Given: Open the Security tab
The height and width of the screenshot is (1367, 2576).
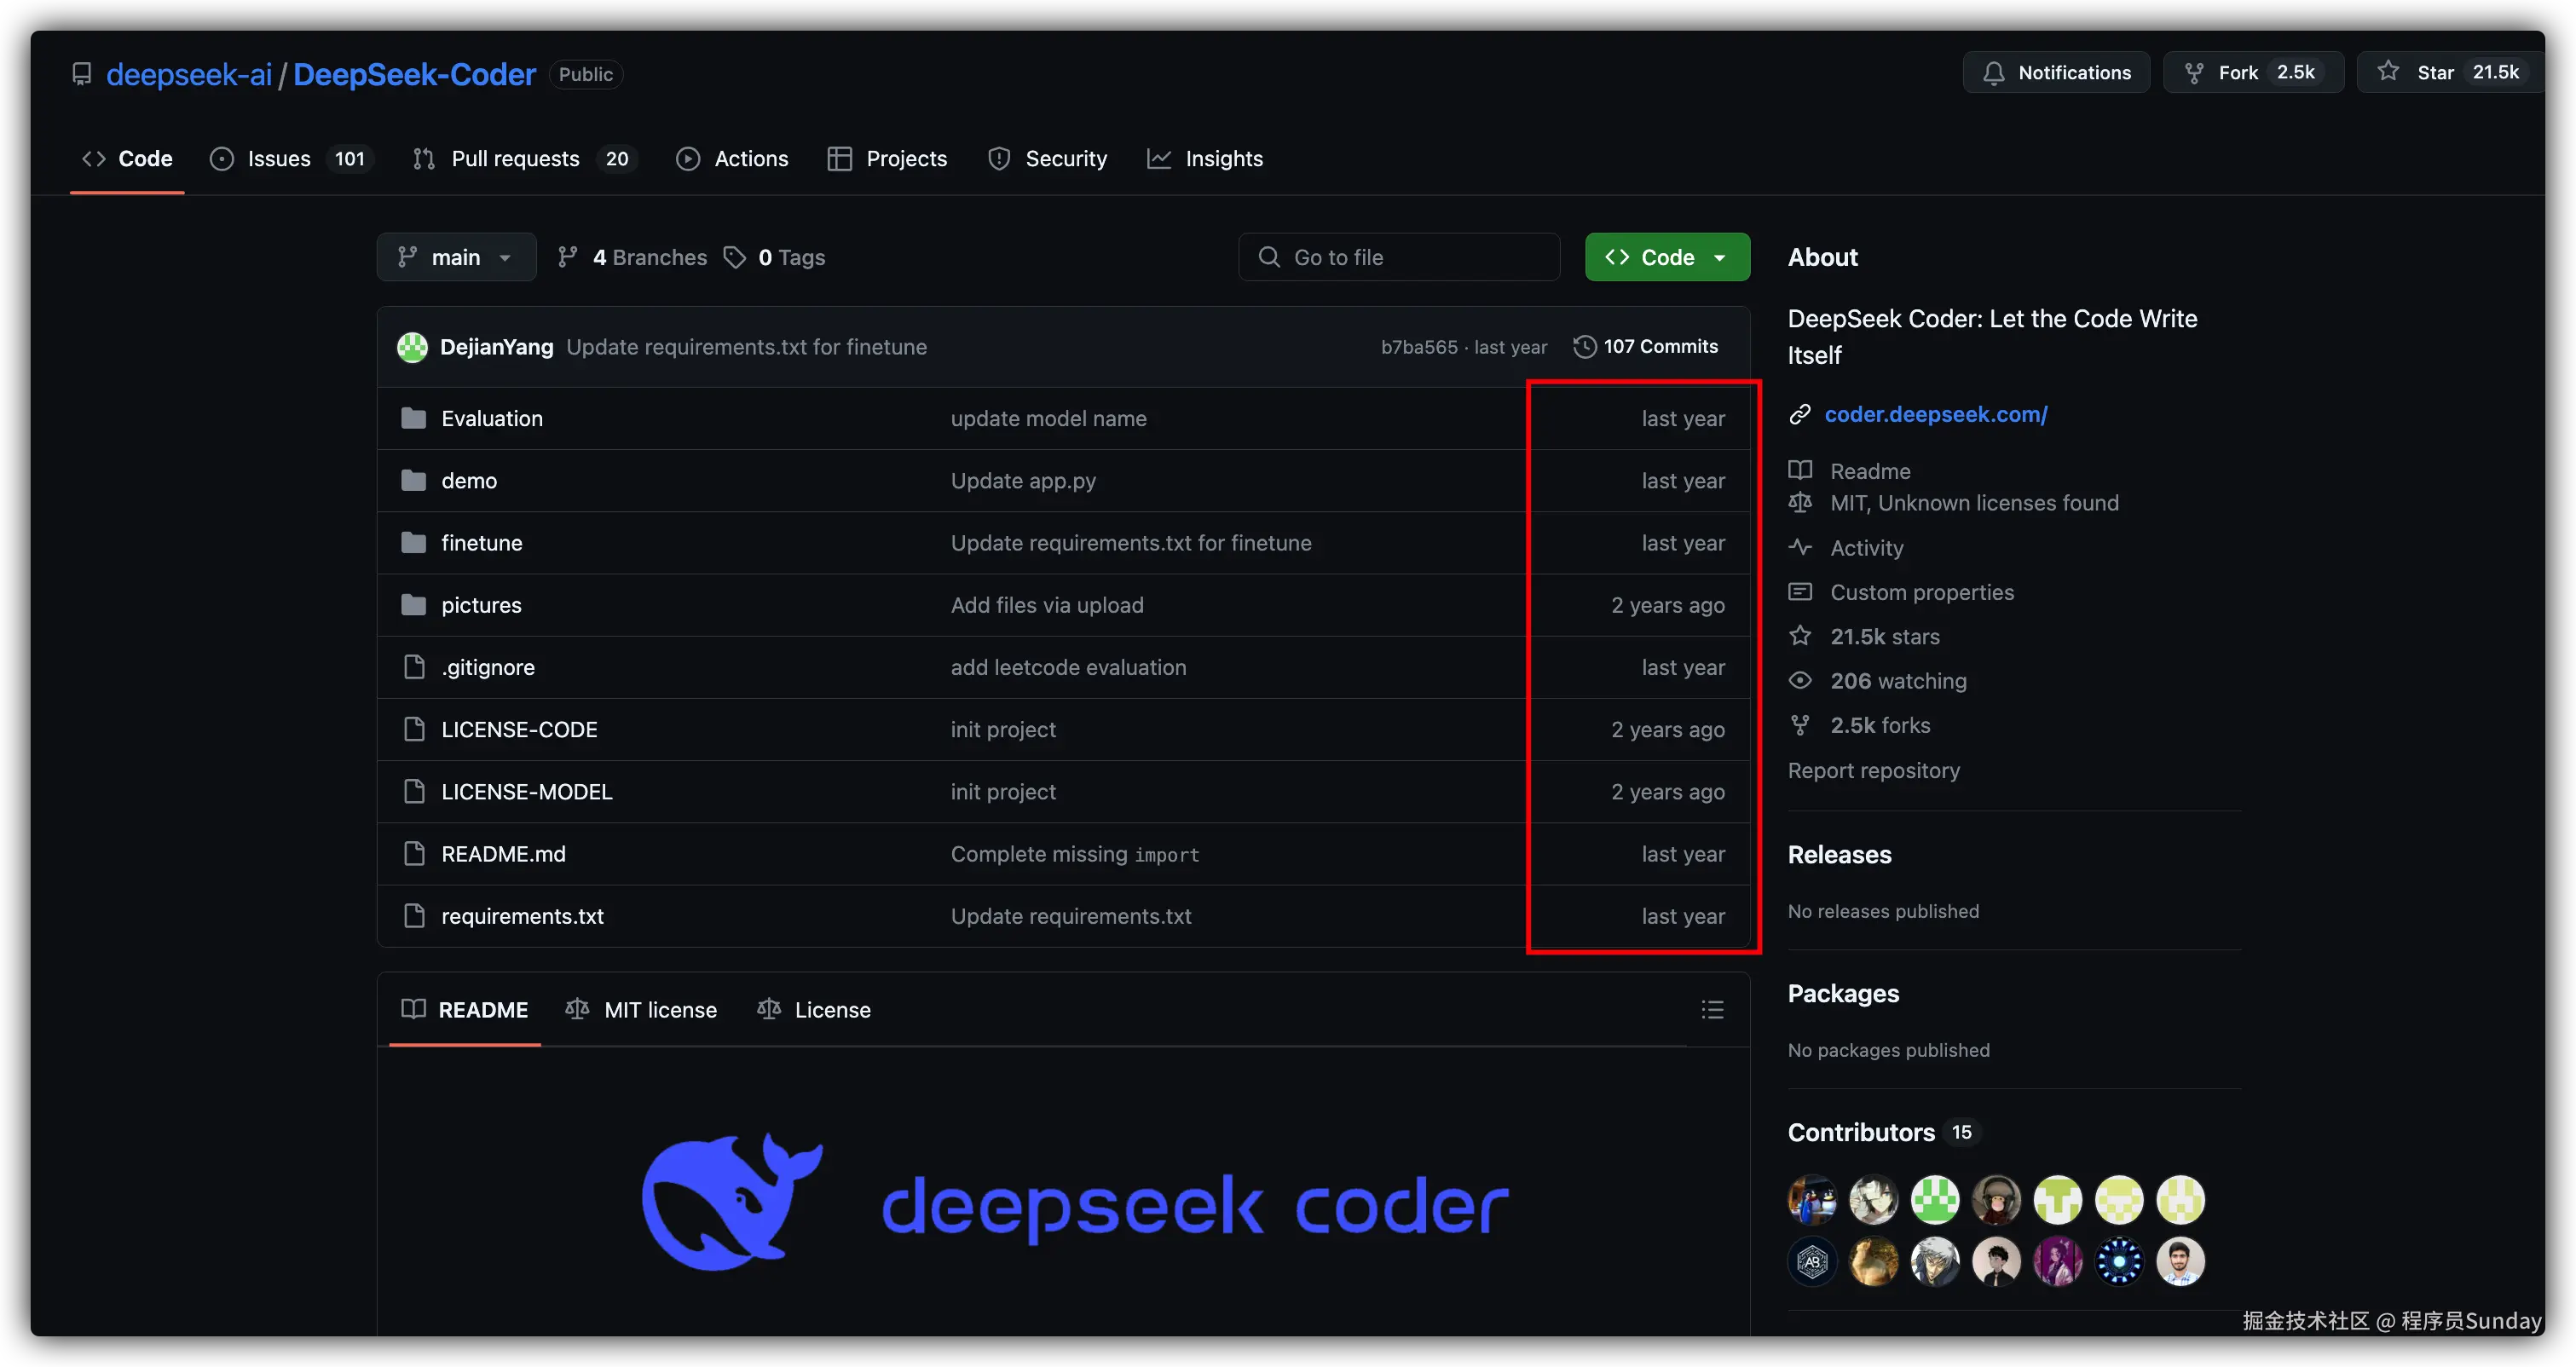Looking at the screenshot, I should (x=1047, y=158).
